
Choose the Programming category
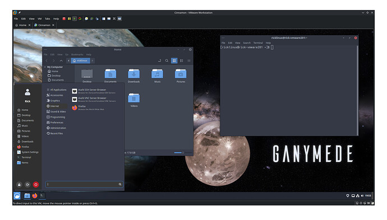tap(56, 117)
